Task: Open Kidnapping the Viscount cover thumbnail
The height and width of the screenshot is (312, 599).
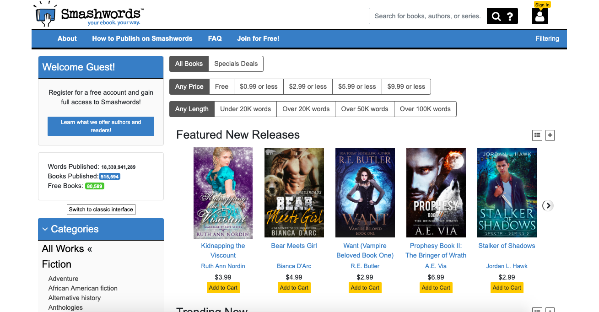Action: click(x=223, y=193)
